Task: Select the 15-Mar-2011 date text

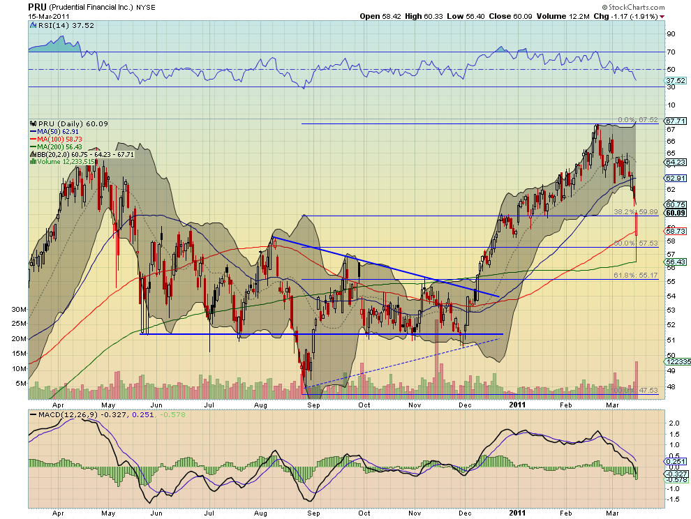Action: (x=48, y=16)
